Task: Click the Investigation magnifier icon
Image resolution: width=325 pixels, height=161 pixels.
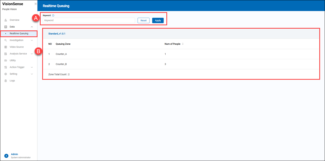Action: (6, 40)
